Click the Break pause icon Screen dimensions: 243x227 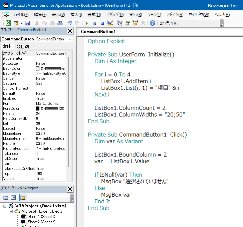pyautogui.click(x=94, y=23)
